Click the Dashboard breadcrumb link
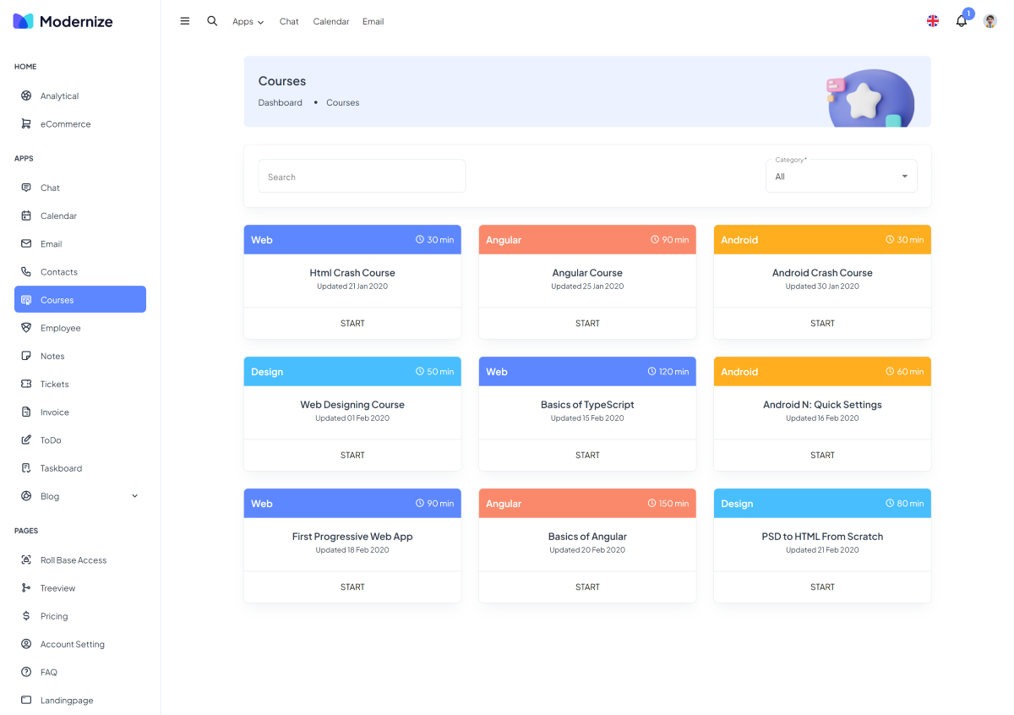 [x=280, y=103]
